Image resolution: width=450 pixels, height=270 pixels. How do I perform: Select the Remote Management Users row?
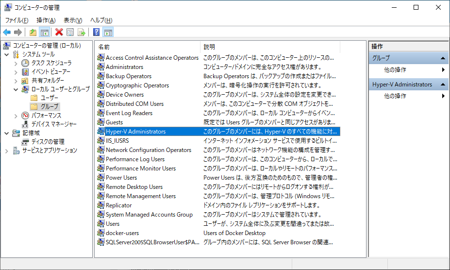coord(218,196)
